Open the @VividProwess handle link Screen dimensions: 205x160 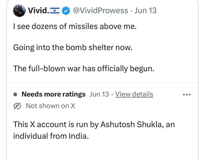100,11
